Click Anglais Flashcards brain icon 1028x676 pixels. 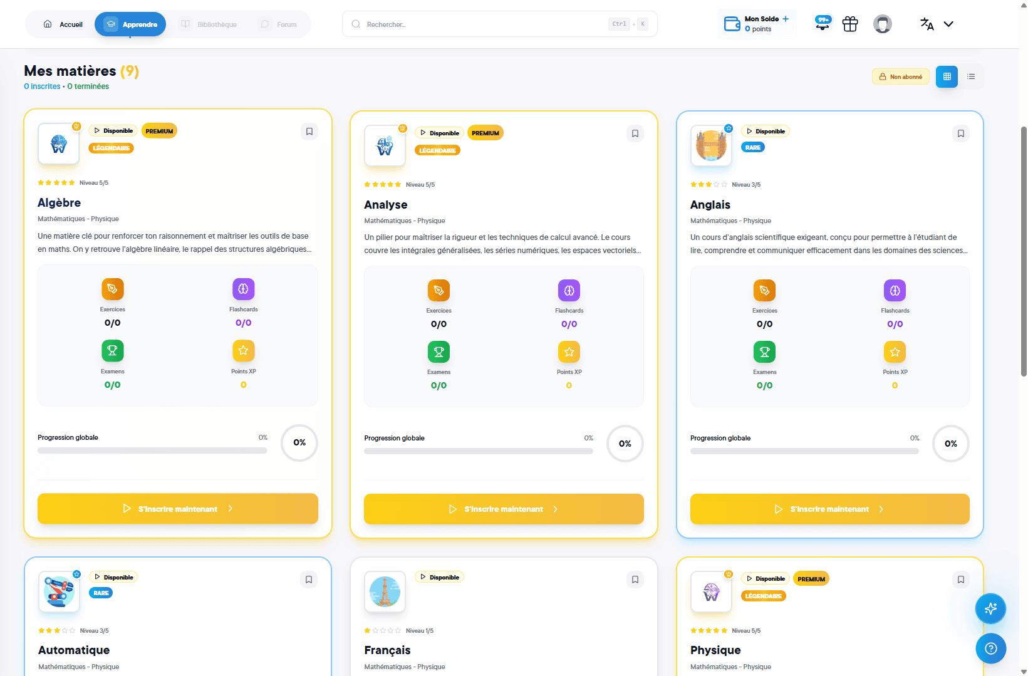click(x=895, y=290)
